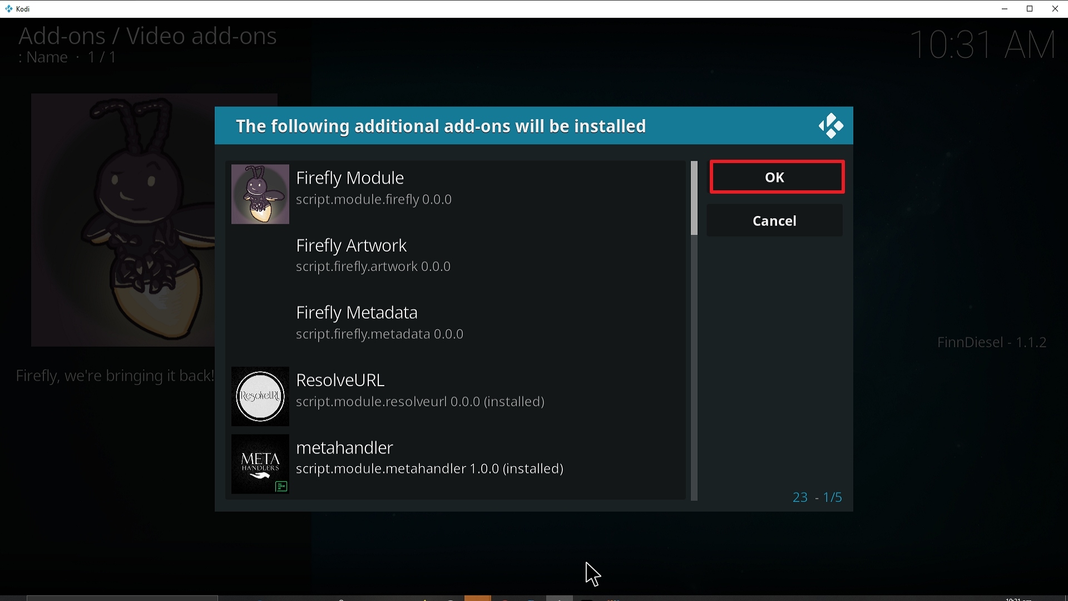This screenshot has width=1068, height=601.
Task: Click the Firefly Module bug icon
Action: pos(260,194)
